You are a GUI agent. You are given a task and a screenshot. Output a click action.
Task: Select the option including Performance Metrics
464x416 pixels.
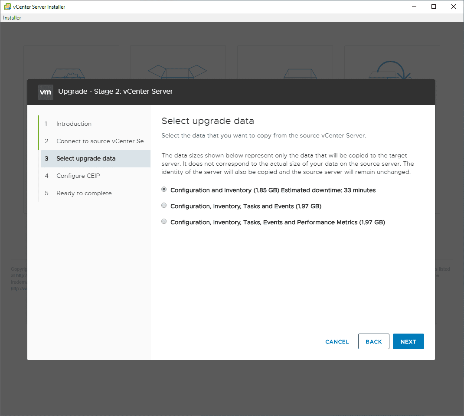pos(164,222)
